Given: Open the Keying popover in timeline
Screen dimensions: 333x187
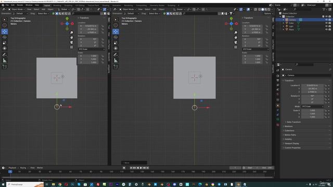Looking at the screenshot, I should [24, 168].
